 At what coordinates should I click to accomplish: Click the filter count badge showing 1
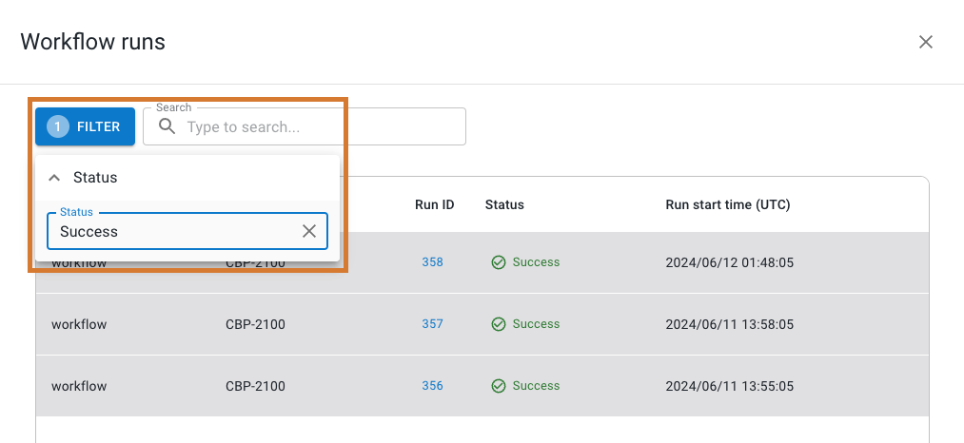click(x=57, y=126)
